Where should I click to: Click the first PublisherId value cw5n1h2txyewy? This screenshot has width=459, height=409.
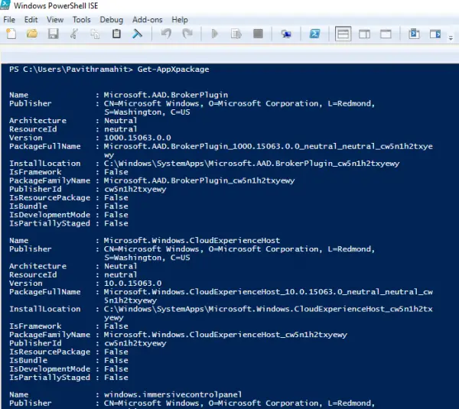(135, 190)
